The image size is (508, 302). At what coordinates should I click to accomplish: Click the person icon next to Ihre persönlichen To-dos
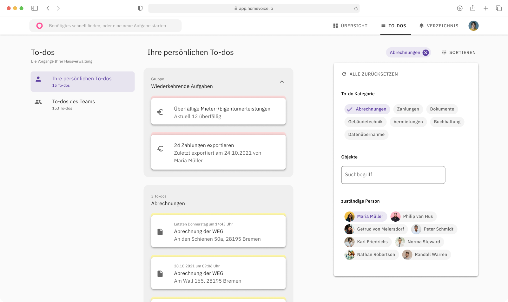(x=39, y=79)
